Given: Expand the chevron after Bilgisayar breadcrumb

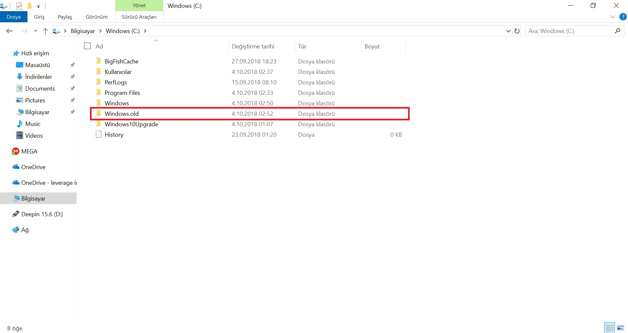Looking at the screenshot, I should click(100, 31).
